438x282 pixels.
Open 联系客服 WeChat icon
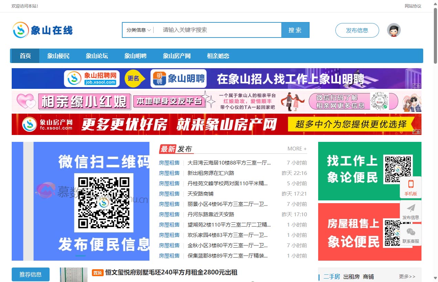[410, 232]
